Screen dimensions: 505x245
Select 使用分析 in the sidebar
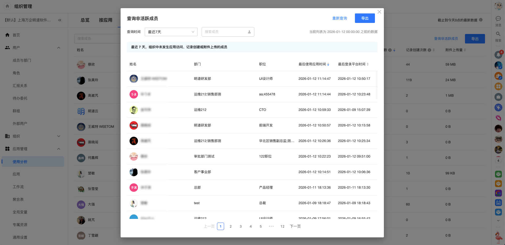(x=20, y=162)
